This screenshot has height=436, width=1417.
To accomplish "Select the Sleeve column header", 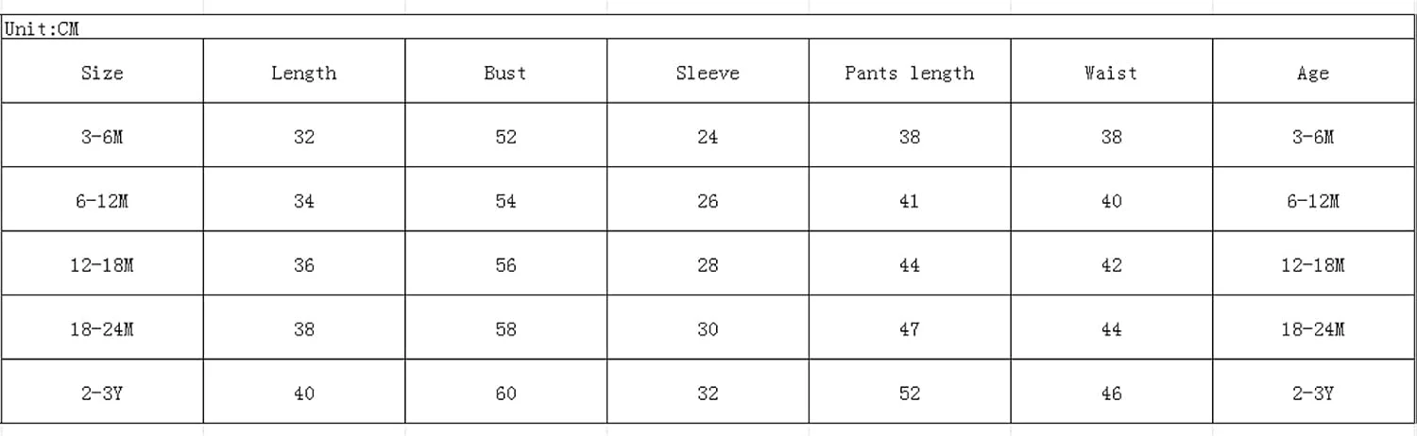I will 708,73.
